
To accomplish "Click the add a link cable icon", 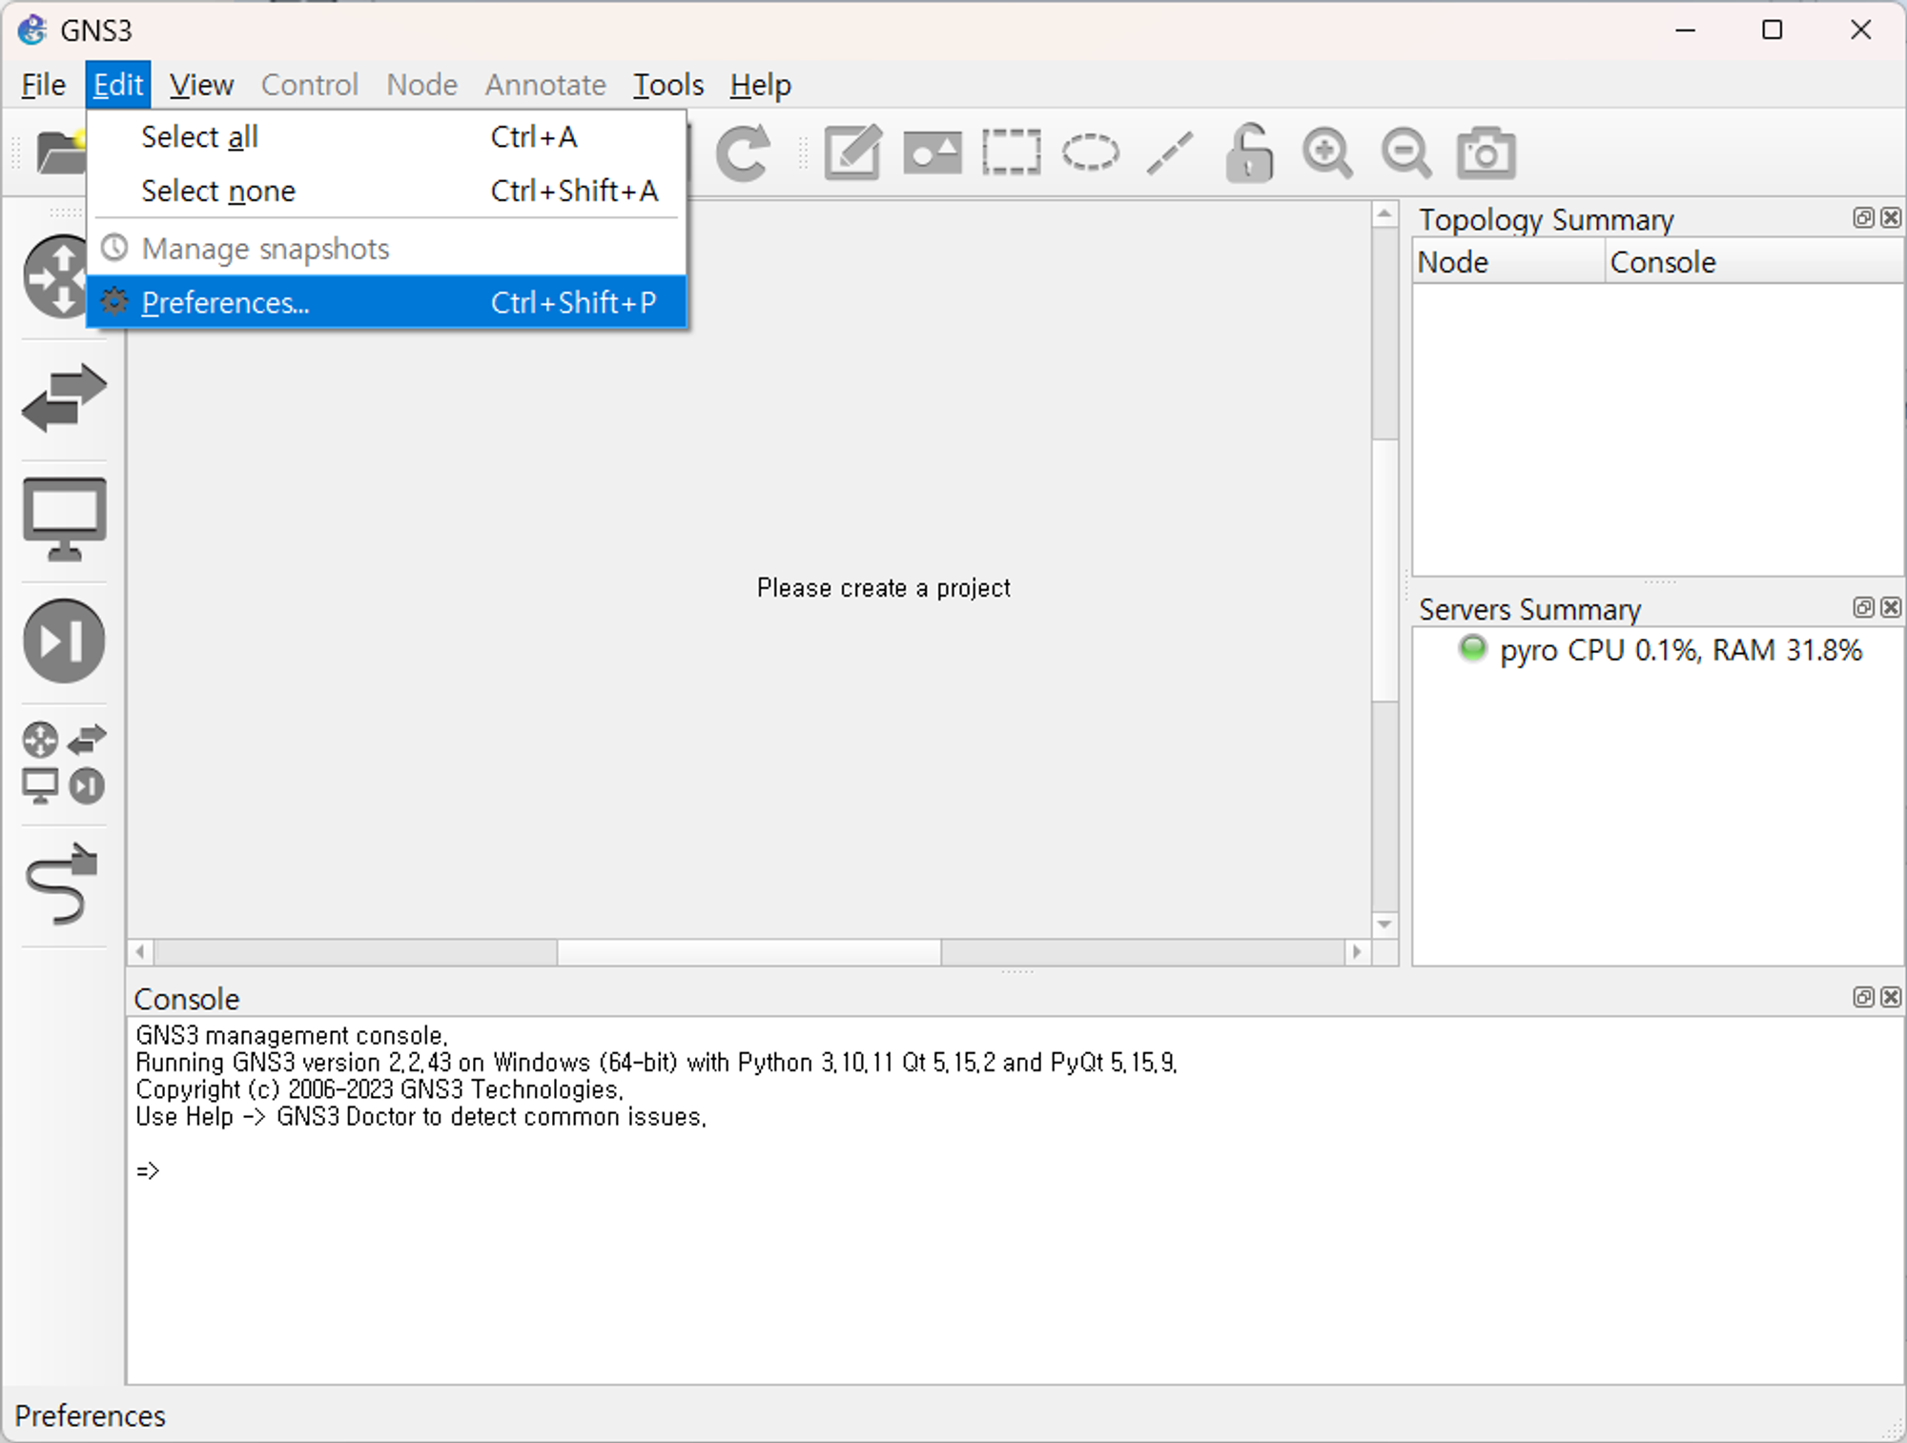I will tap(64, 884).
